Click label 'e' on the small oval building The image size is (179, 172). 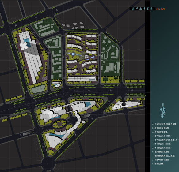(58, 85)
